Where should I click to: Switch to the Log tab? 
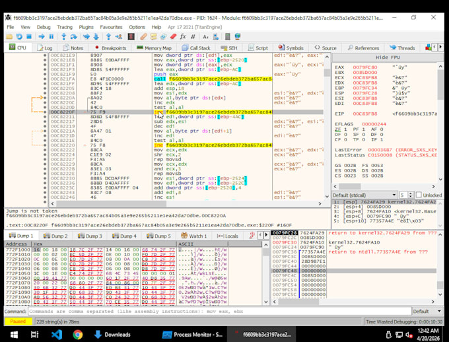[45, 48]
